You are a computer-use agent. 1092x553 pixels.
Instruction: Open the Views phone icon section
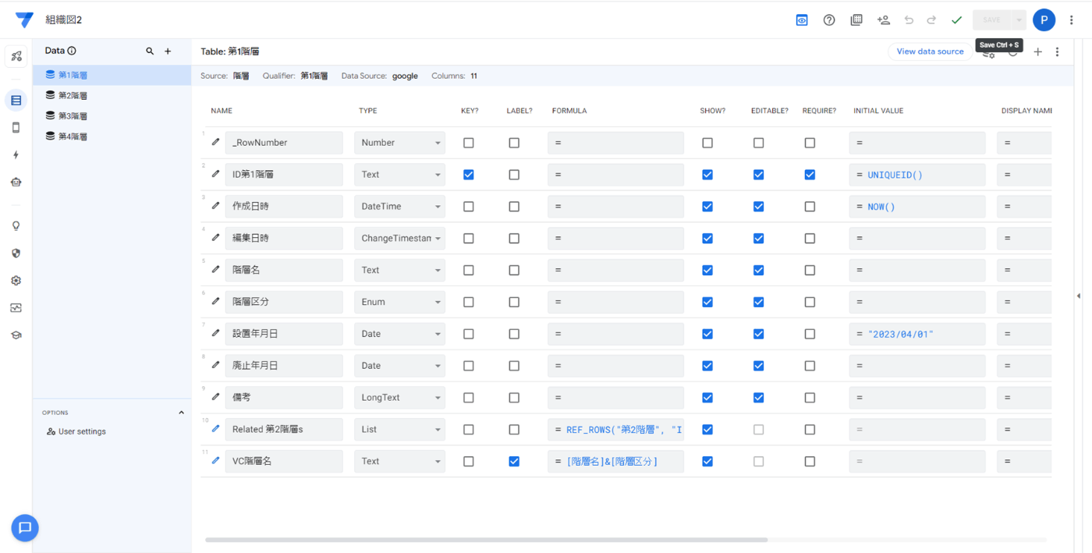[x=16, y=128]
